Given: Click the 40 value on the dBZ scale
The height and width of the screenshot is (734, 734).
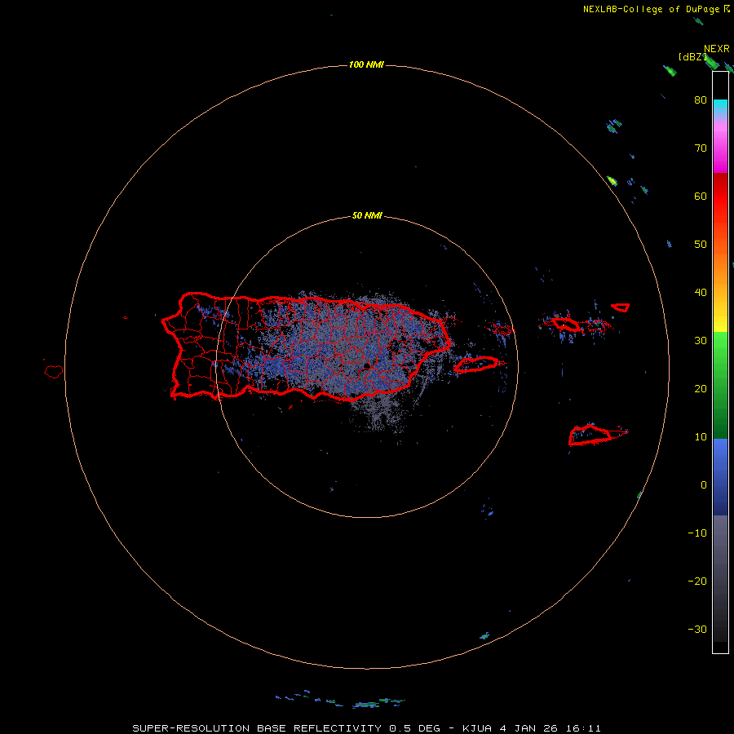Looking at the screenshot, I should coord(701,293).
